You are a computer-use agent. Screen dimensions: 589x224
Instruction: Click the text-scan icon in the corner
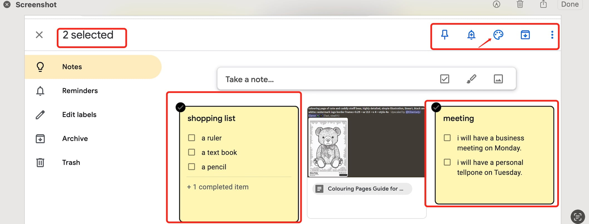(x=578, y=217)
